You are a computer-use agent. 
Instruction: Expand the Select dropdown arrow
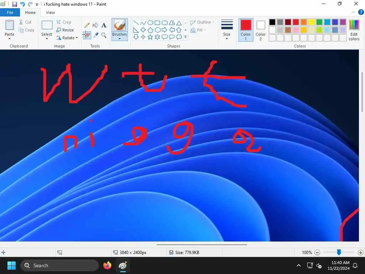pos(47,39)
